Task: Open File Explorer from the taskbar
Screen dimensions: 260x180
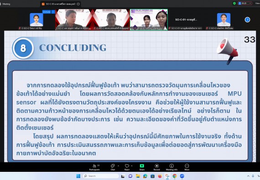Action: tap(138, 176)
